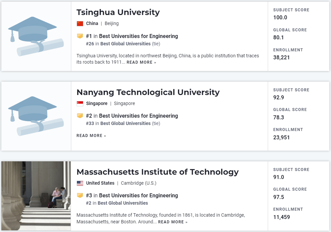Expand Tsinghua's description with Read More
Screen dimensions: 331x232
[141, 62]
